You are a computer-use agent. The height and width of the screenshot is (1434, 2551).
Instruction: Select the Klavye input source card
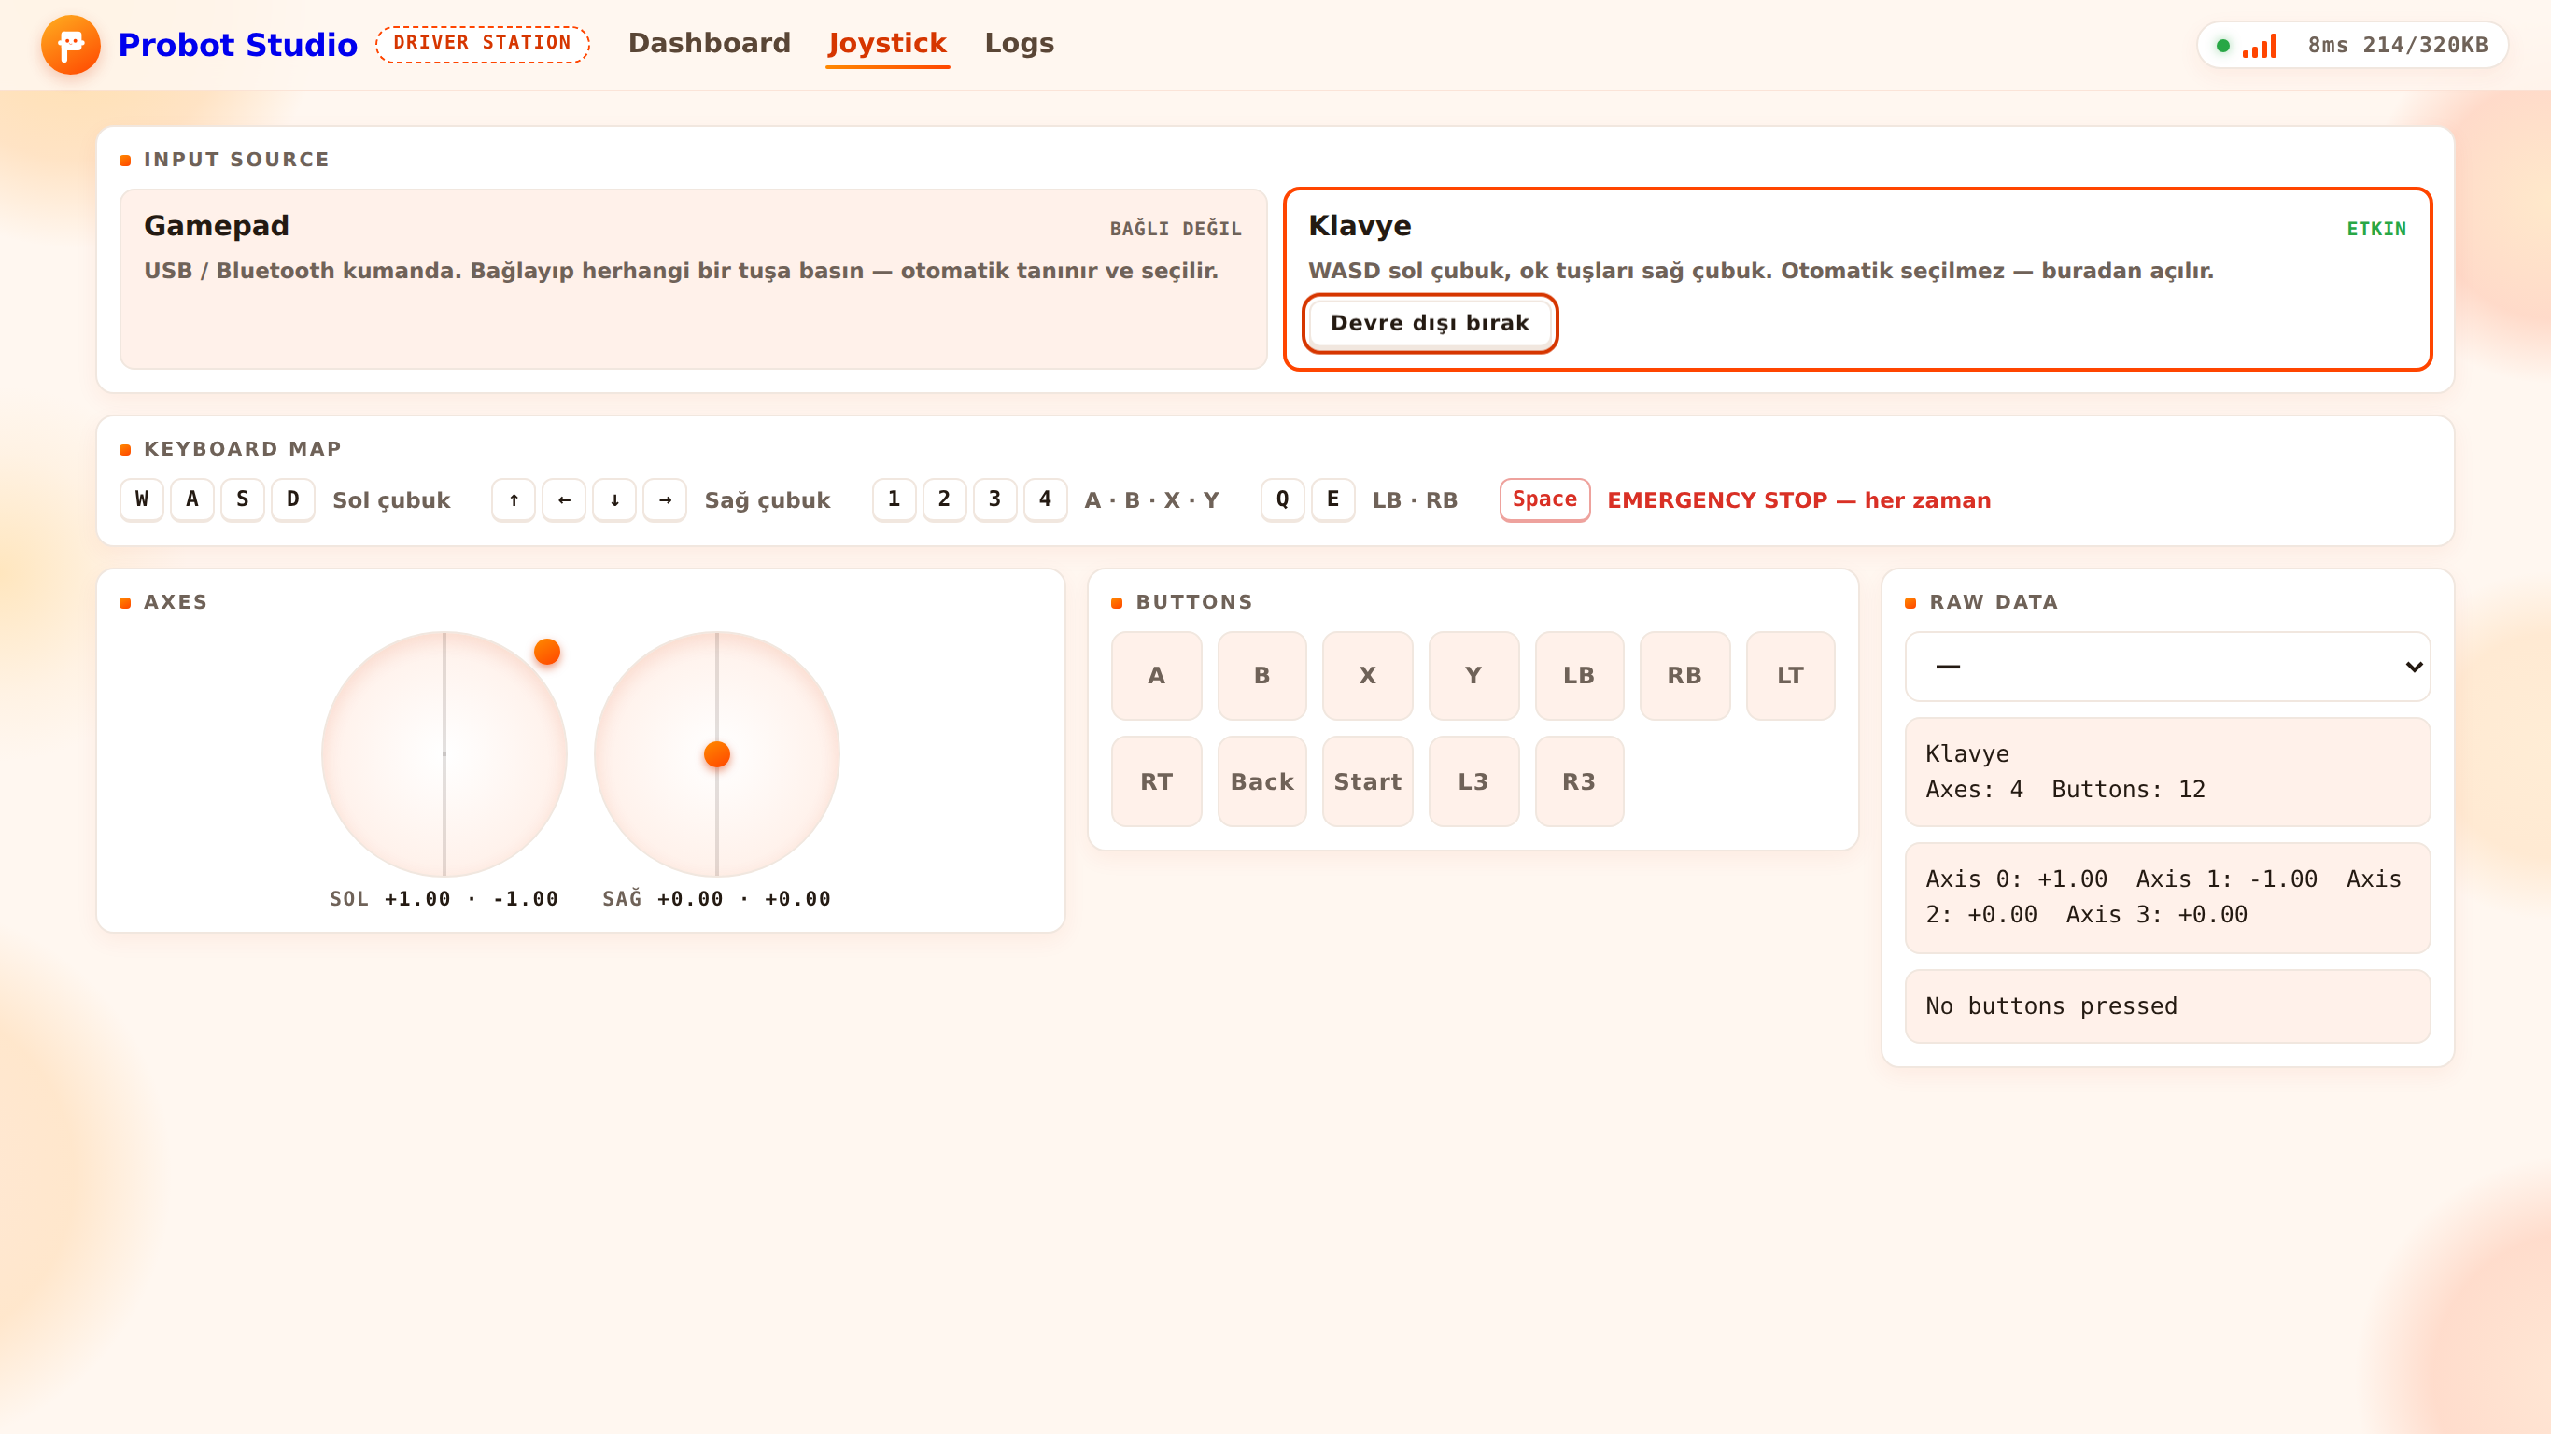click(1858, 279)
